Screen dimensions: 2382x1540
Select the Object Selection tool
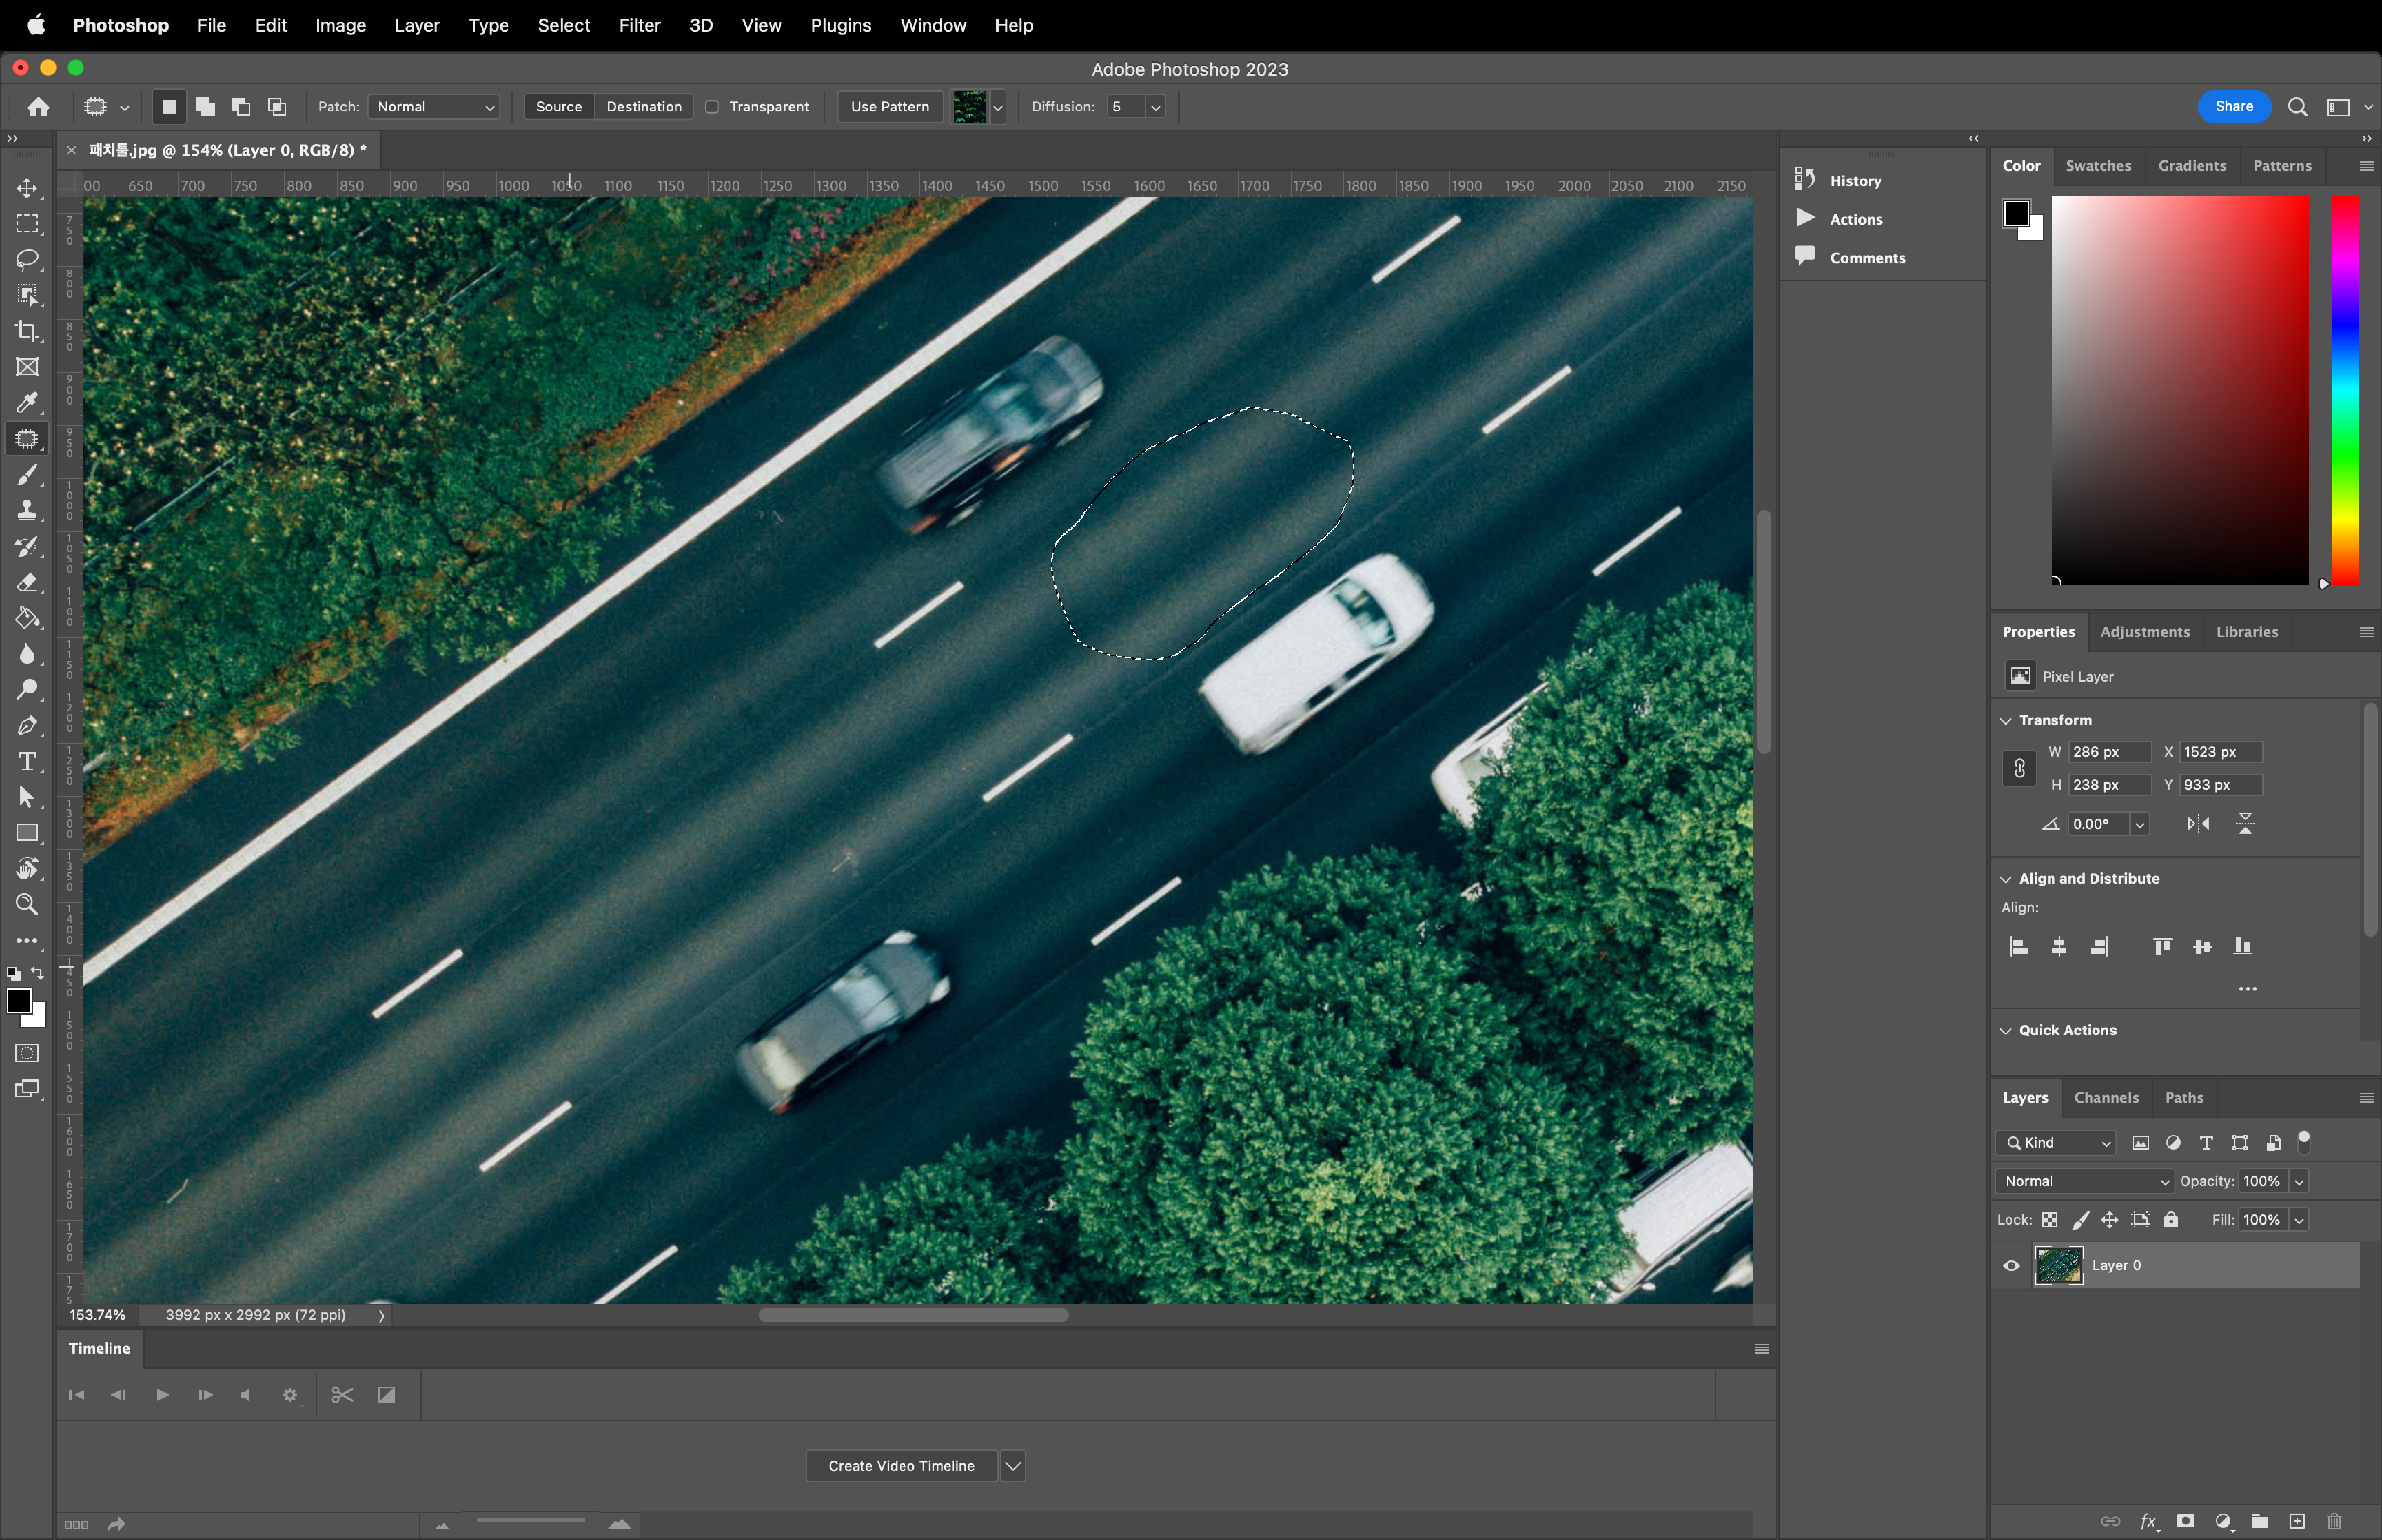click(27, 295)
